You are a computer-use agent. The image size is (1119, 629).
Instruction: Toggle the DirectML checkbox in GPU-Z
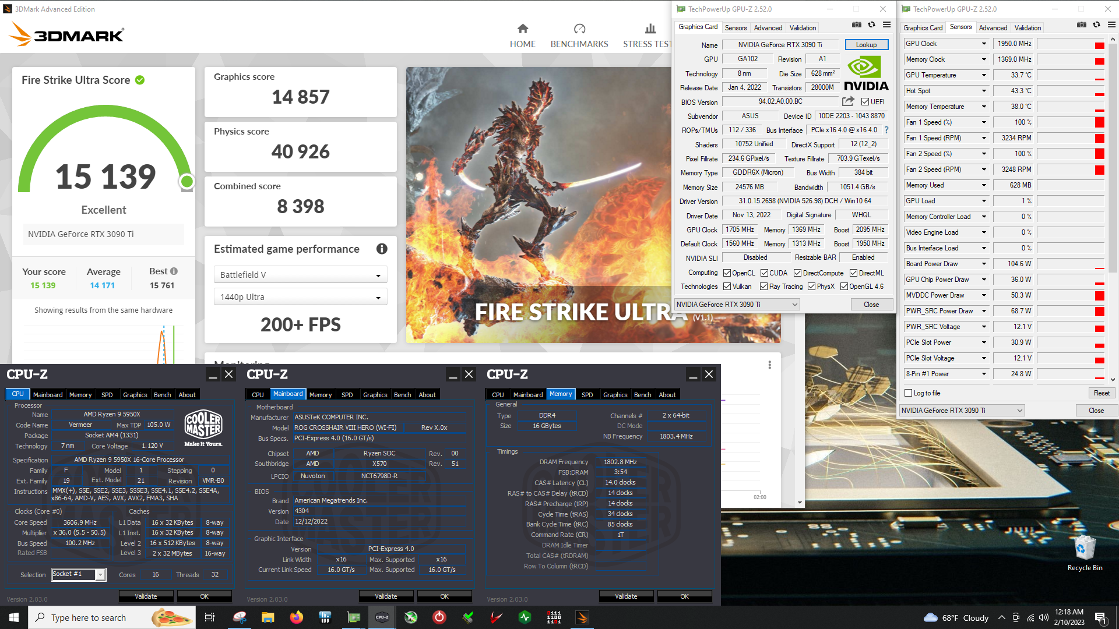click(853, 273)
